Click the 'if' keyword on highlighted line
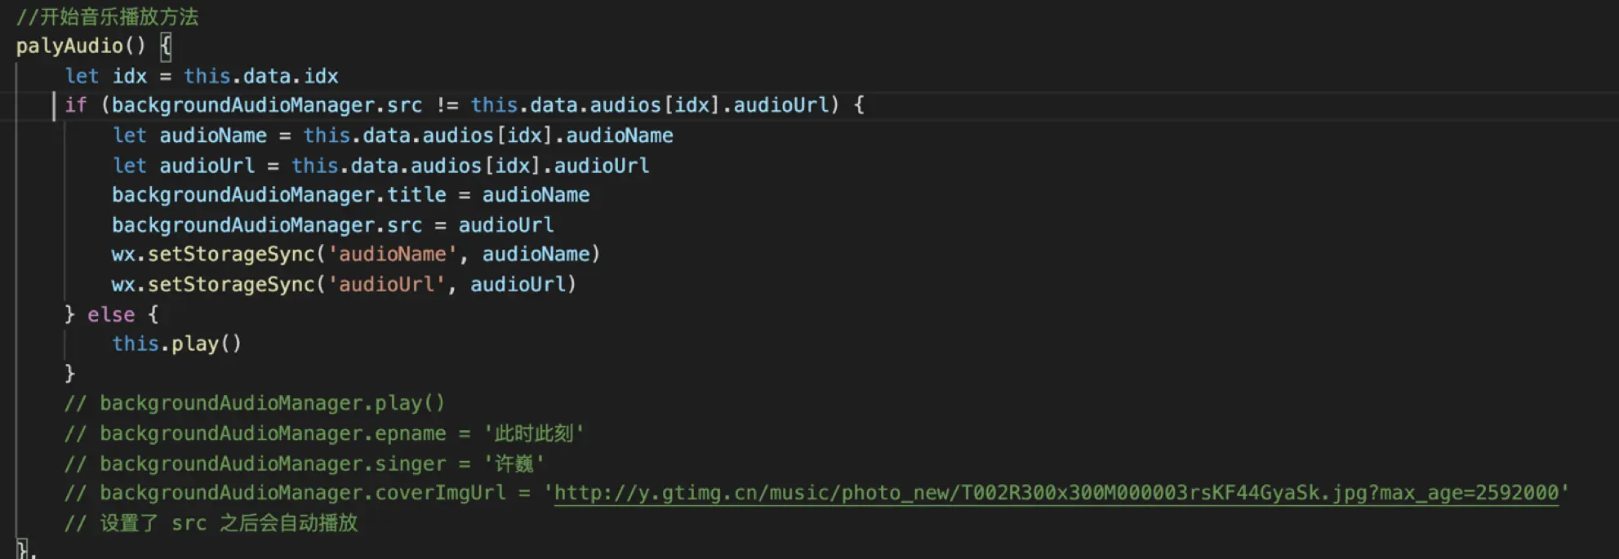The width and height of the screenshot is (1619, 559). [75, 105]
